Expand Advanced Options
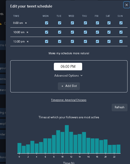 tap(68, 76)
